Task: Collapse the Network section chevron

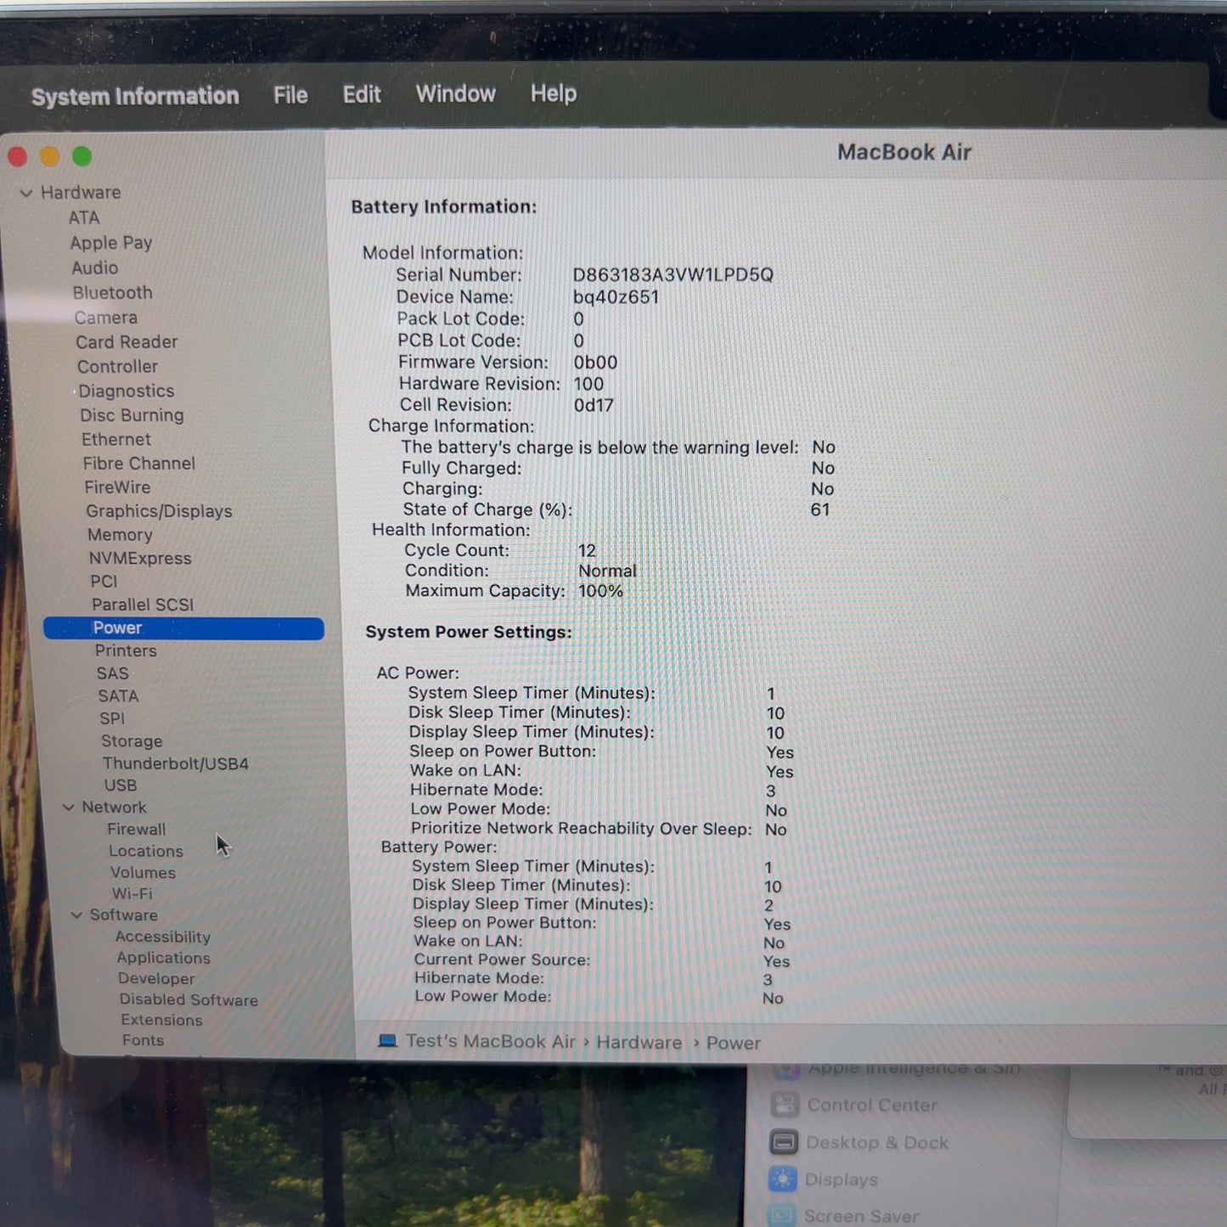Action: point(69,808)
